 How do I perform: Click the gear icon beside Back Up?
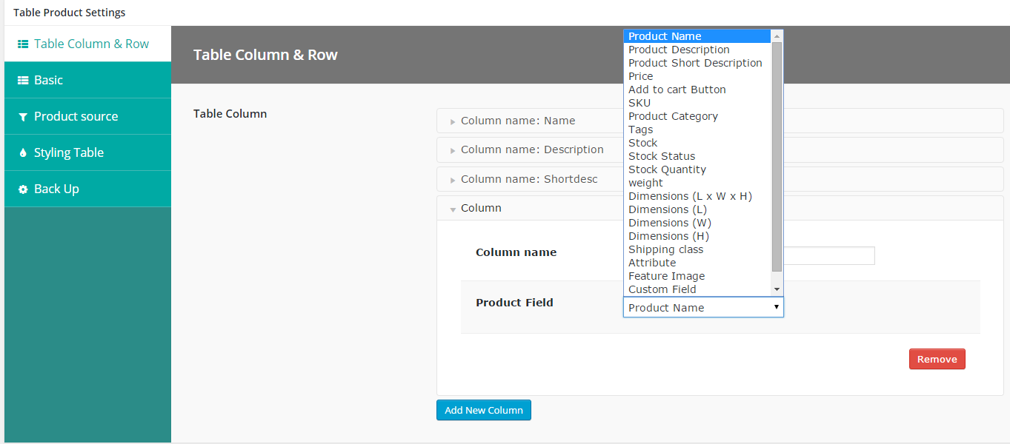click(x=23, y=189)
